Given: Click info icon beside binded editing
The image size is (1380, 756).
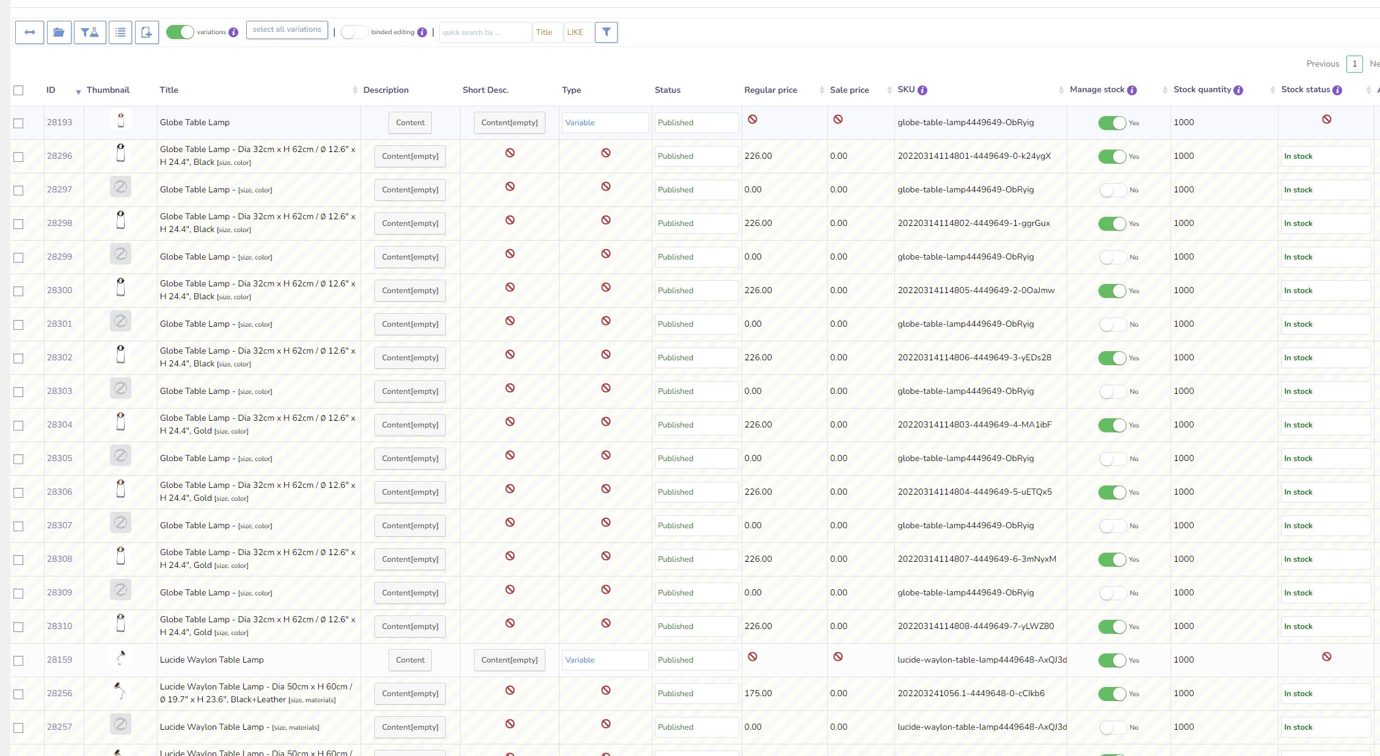Looking at the screenshot, I should (x=422, y=32).
